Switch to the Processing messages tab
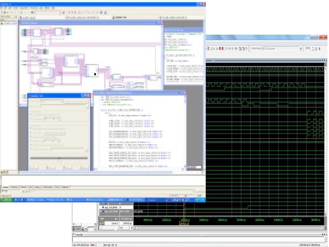Screen dimensions: 329x247 coord(14,187)
